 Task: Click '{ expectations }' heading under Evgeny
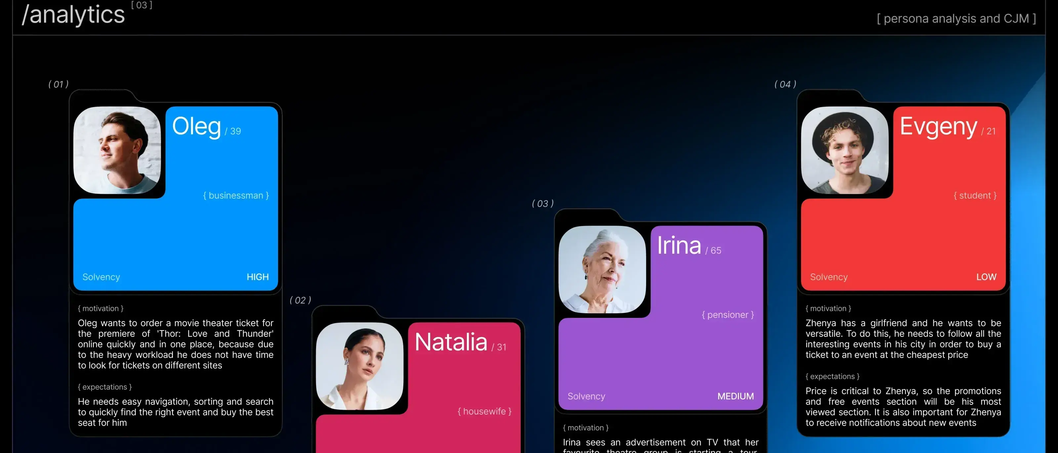tap(833, 376)
